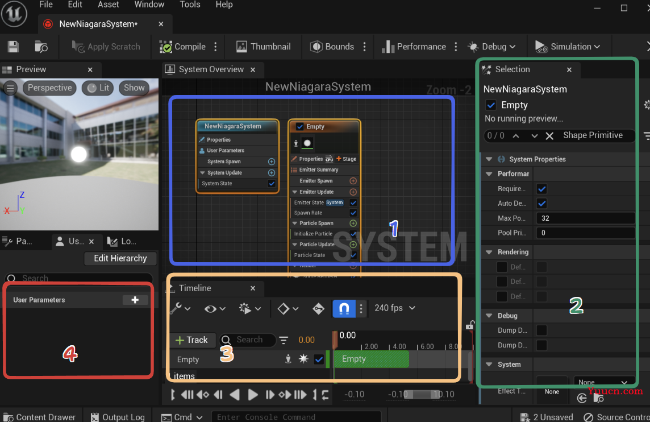The image size is (650, 422).
Task: Toggle the Bounds display button
Action: [x=332, y=47]
